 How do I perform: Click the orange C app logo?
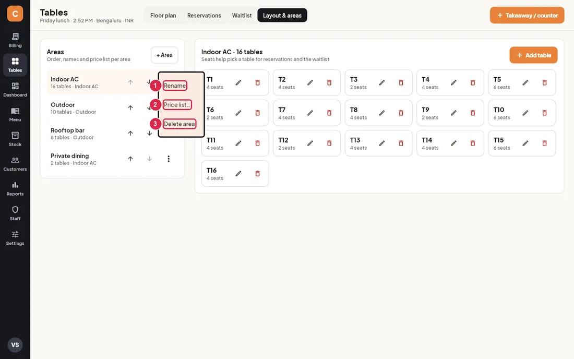pyautogui.click(x=15, y=14)
